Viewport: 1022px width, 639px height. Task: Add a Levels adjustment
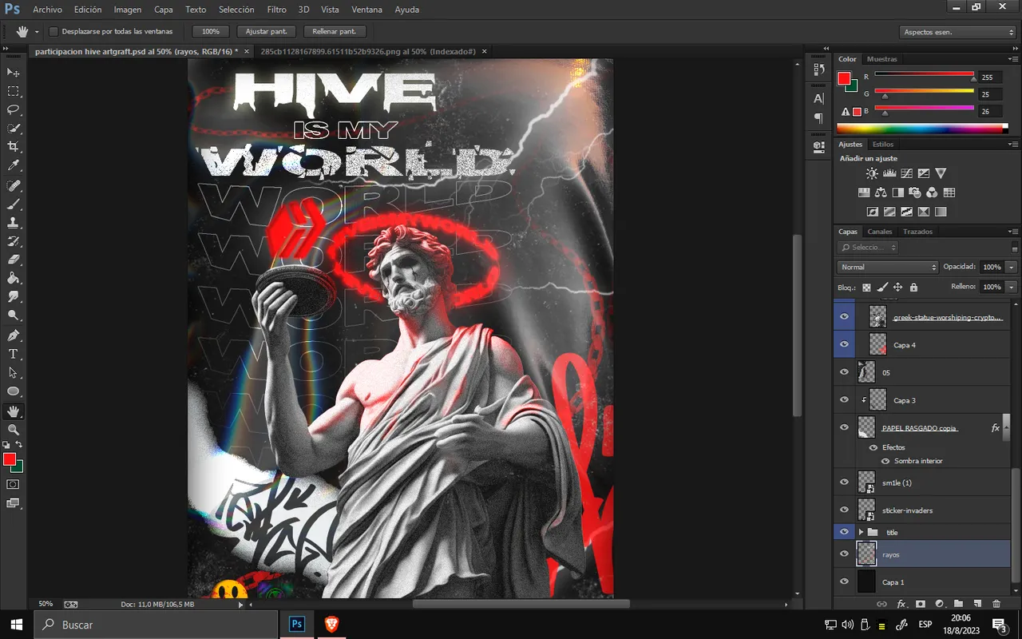coord(889,173)
